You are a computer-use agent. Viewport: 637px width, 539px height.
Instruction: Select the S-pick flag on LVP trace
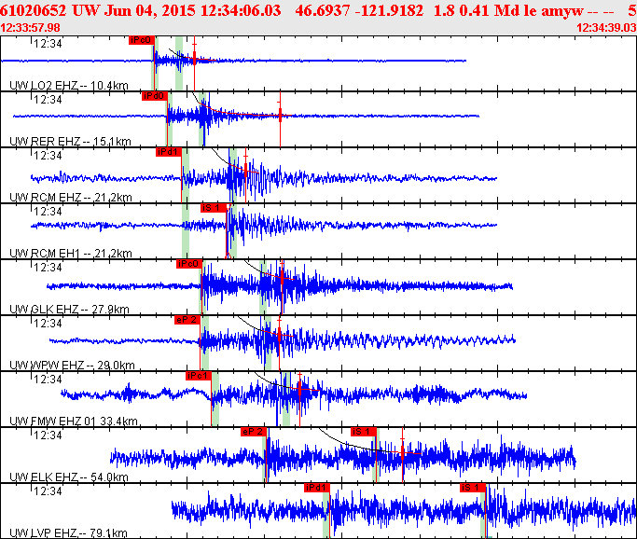471,488
